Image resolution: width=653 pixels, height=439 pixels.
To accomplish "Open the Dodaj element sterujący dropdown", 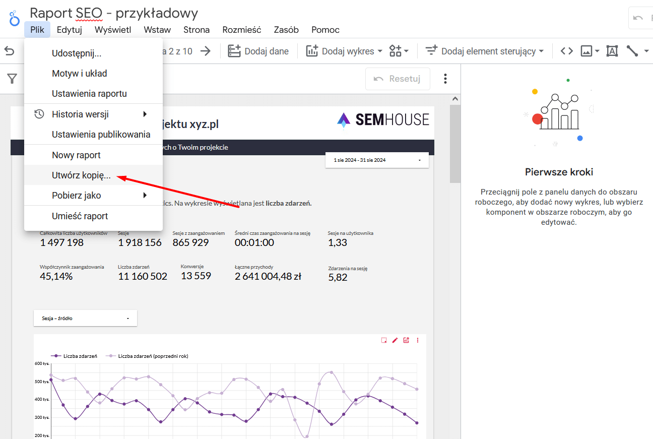I will [x=485, y=51].
